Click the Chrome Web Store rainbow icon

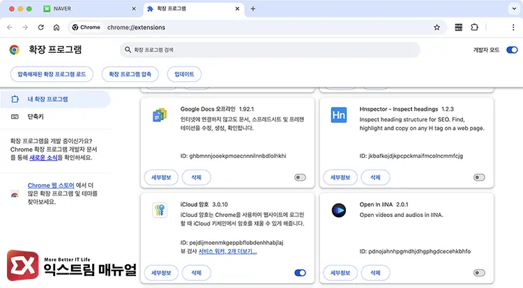click(x=15, y=194)
